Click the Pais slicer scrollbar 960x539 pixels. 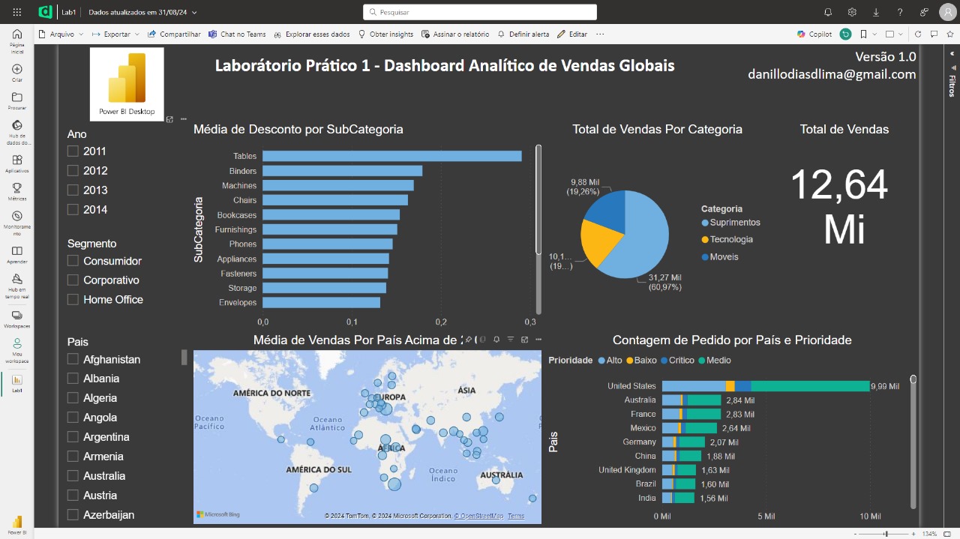pyautogui.click(x=184, y=357)
